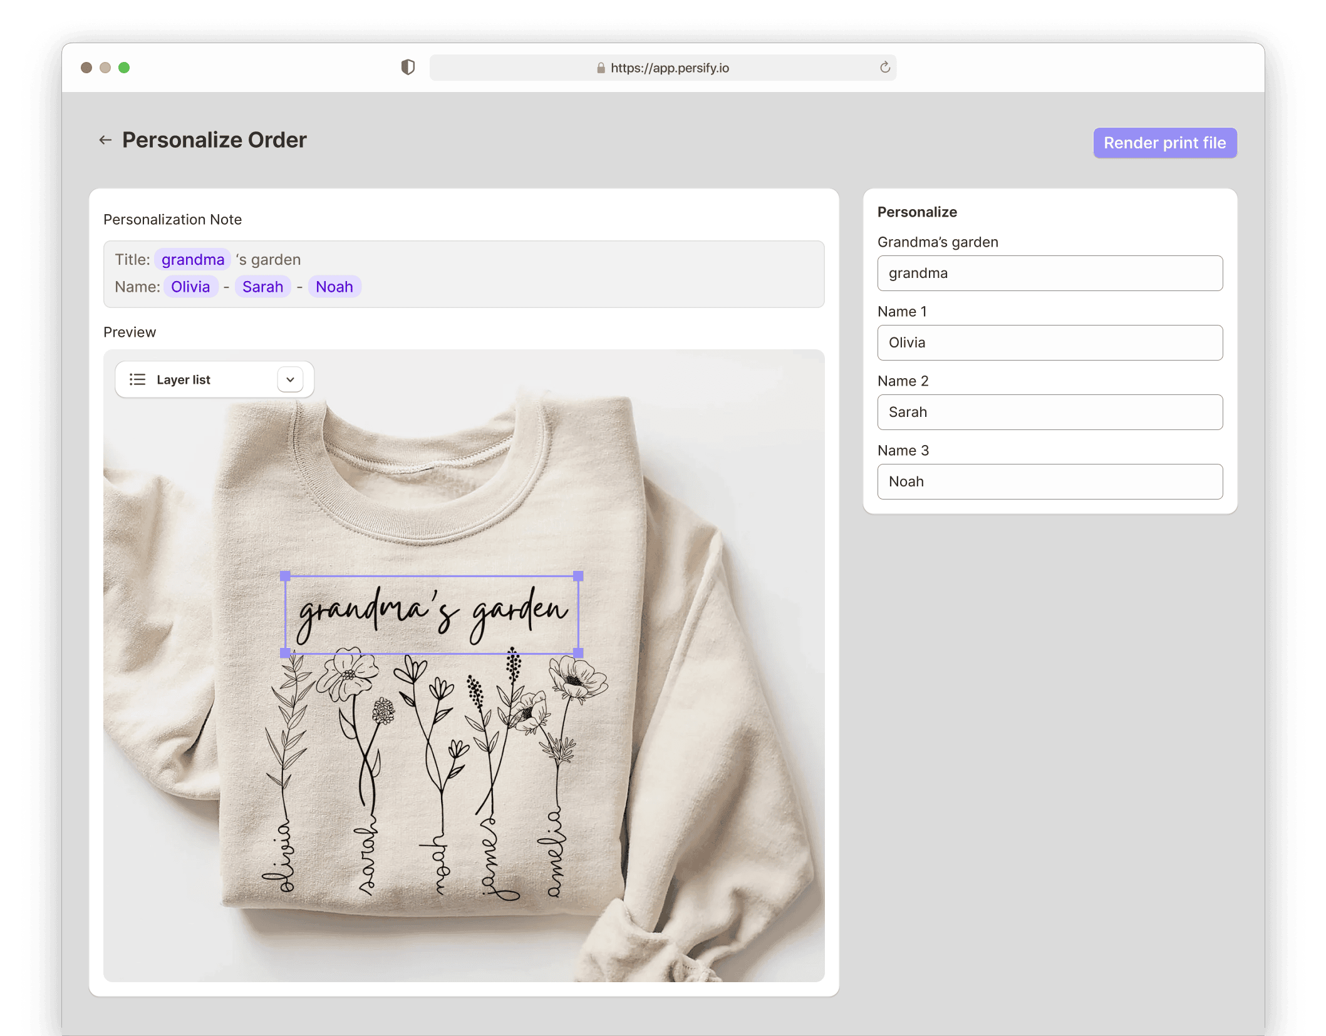Click the reload page icon in address bar
This screenshot has height=1036, width=1326.
(884, 67)
